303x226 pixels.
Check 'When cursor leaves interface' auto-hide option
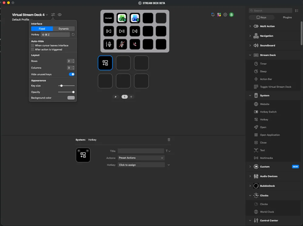(32, 45)
